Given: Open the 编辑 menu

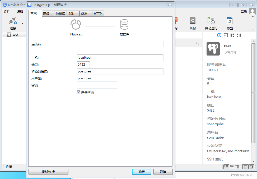Looking at the screenshot, I should [x=20, y=11].
